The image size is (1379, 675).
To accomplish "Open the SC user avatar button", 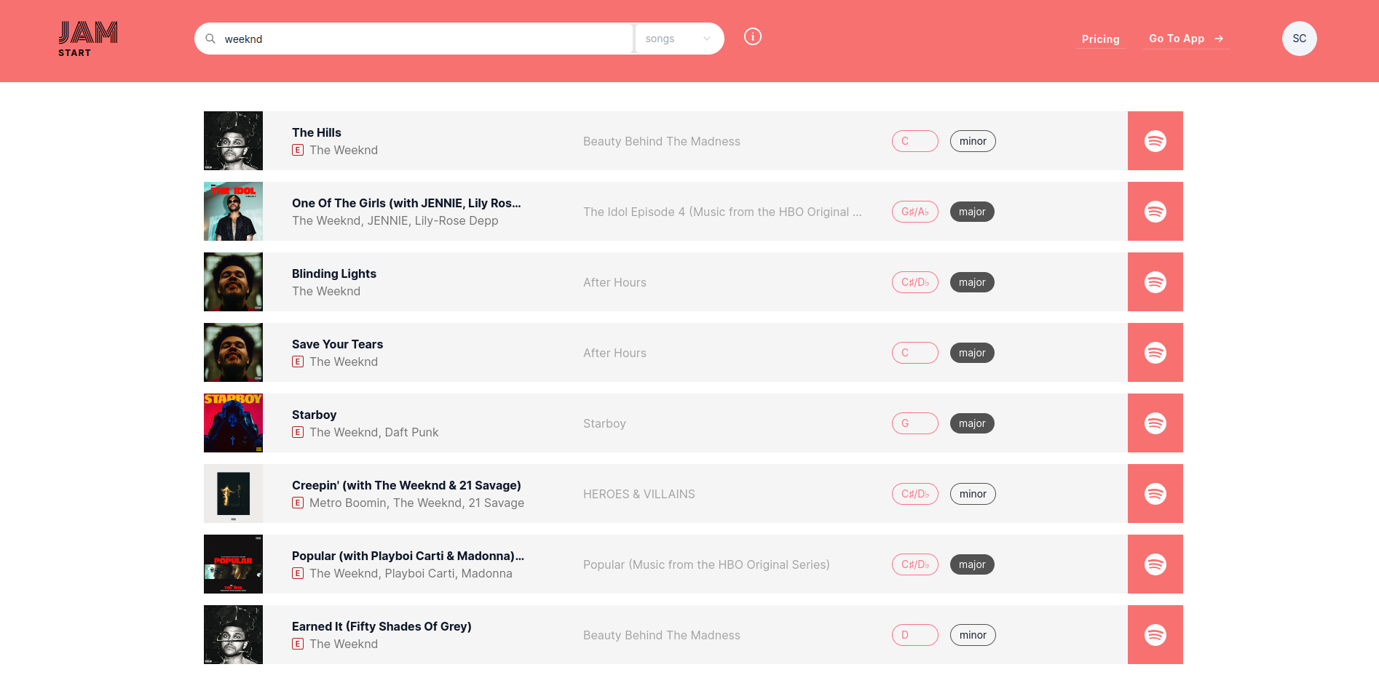I will [1299, 39].
